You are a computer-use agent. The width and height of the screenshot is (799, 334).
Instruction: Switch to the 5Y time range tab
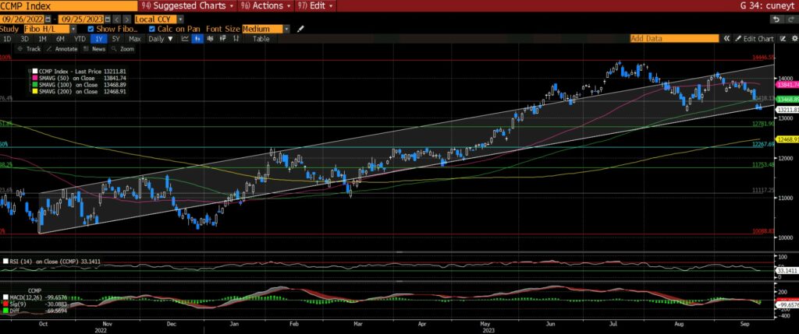pyautogui.click(x=115, y=39)
